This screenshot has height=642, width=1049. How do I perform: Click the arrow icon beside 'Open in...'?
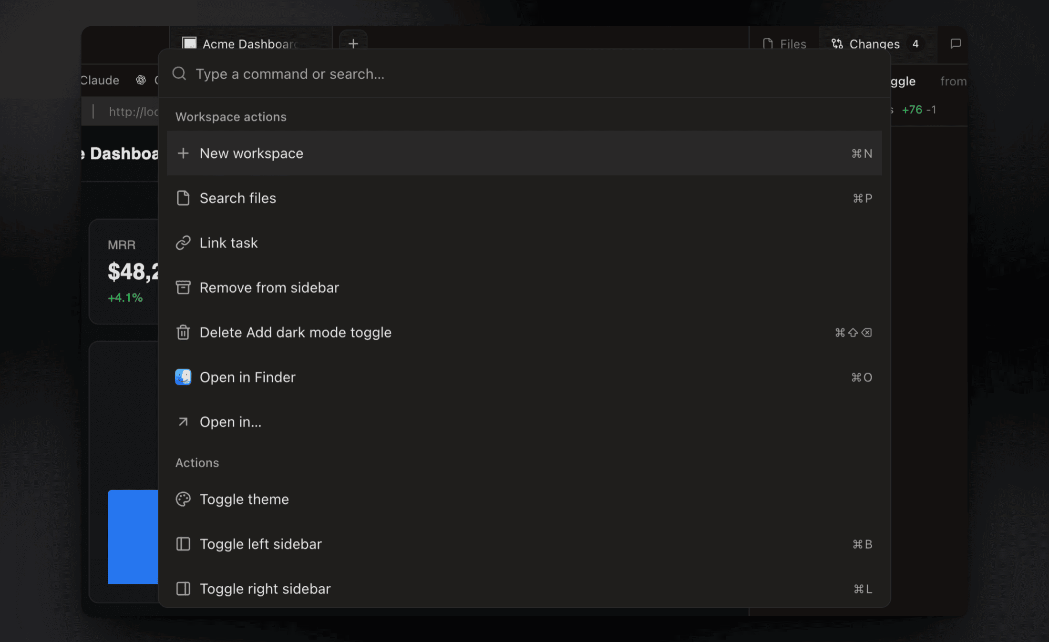(x=183, y=422)
